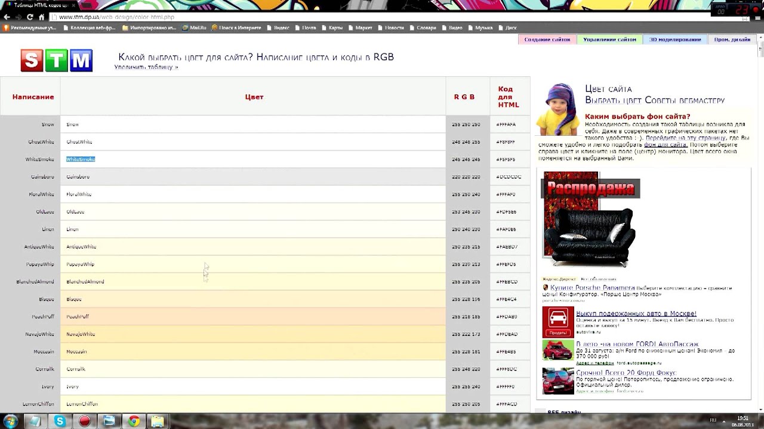Open the Выкуп подержанных авто в Москве link
The height and width of the screenshot is (429, 764).
pyautogui.click(x=636, y=313)
